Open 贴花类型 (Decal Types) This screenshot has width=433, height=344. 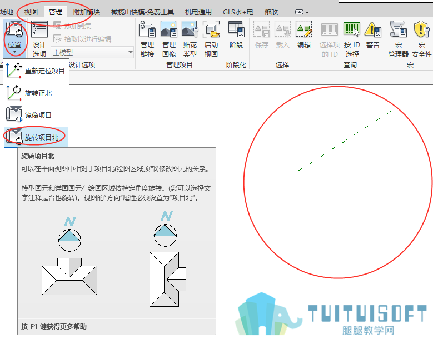pos(190,39)
